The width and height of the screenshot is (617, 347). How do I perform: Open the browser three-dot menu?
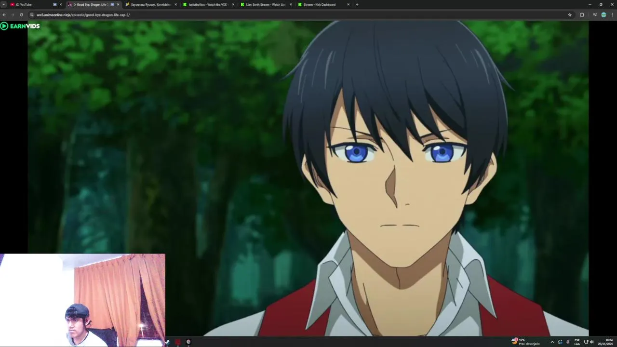[x=612, y=15]
